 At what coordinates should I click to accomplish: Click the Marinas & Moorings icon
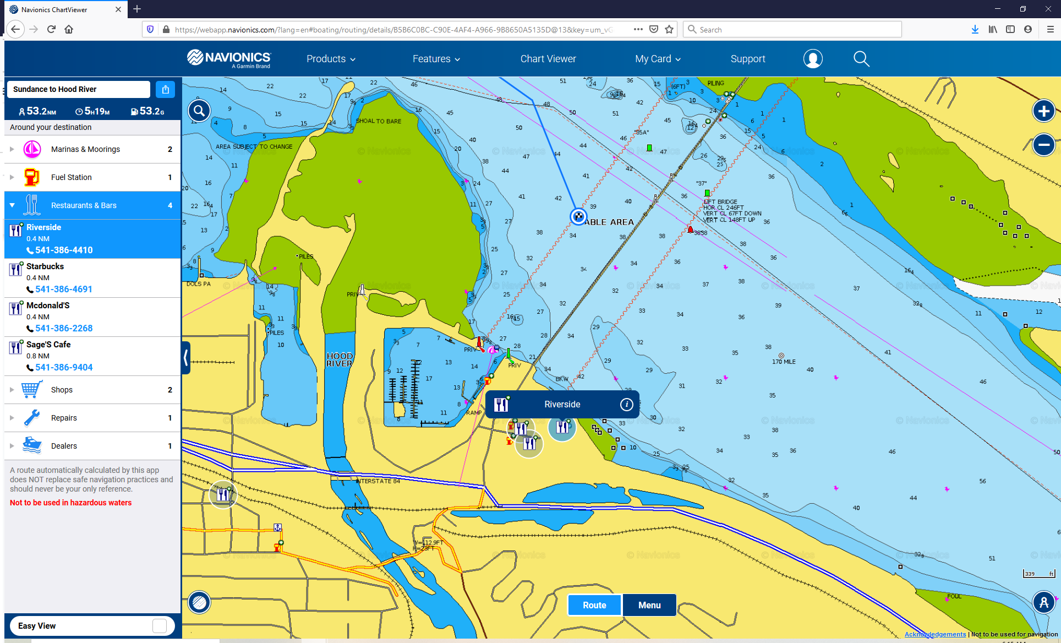tap(32, 149)
